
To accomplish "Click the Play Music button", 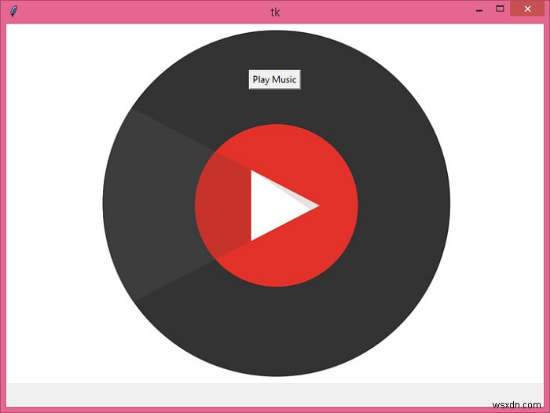I will tap(275, 79).
